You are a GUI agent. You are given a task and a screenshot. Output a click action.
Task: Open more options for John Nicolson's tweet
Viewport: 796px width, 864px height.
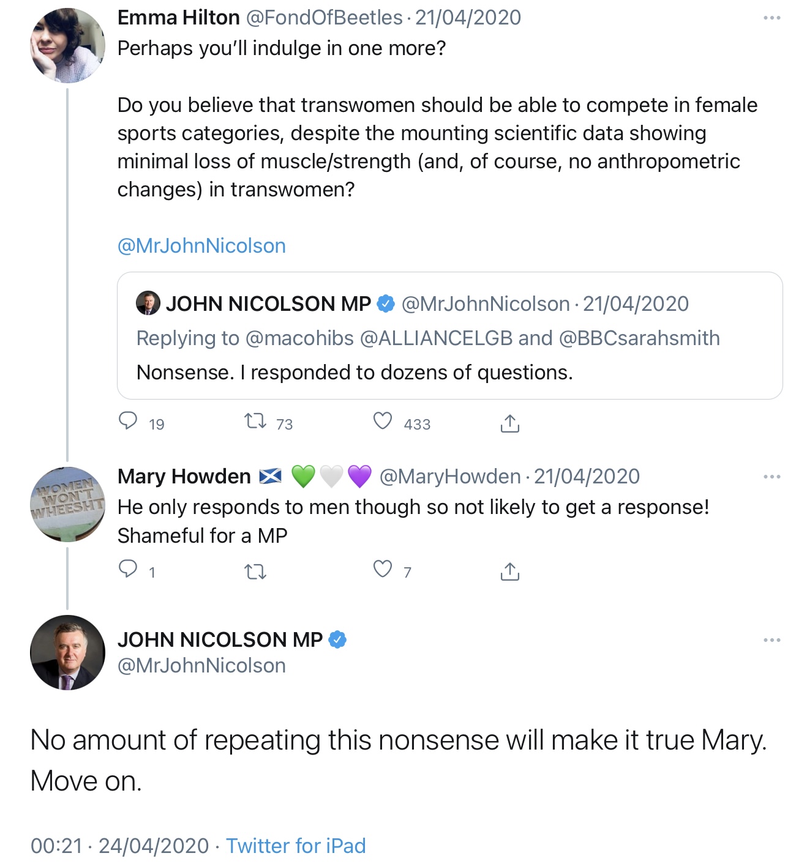(772, 640)
